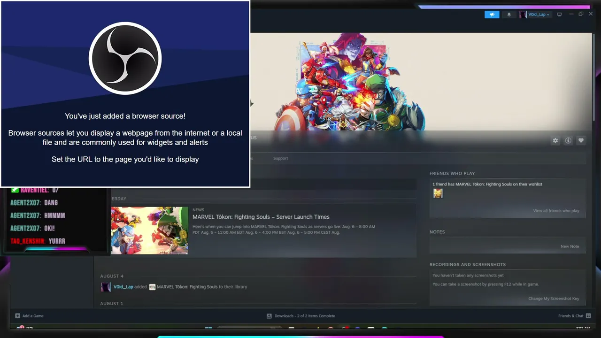Show game info circle icon
The height and width of the screenshot is (338, 601).
click(x=568, y=140)
